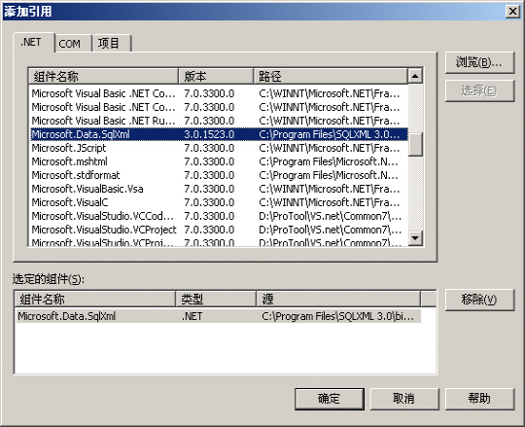Image resolution: width=525 pixels, height=427 pixels.
Task: Cancel the dialog with 取消
Action: point(404,399)
